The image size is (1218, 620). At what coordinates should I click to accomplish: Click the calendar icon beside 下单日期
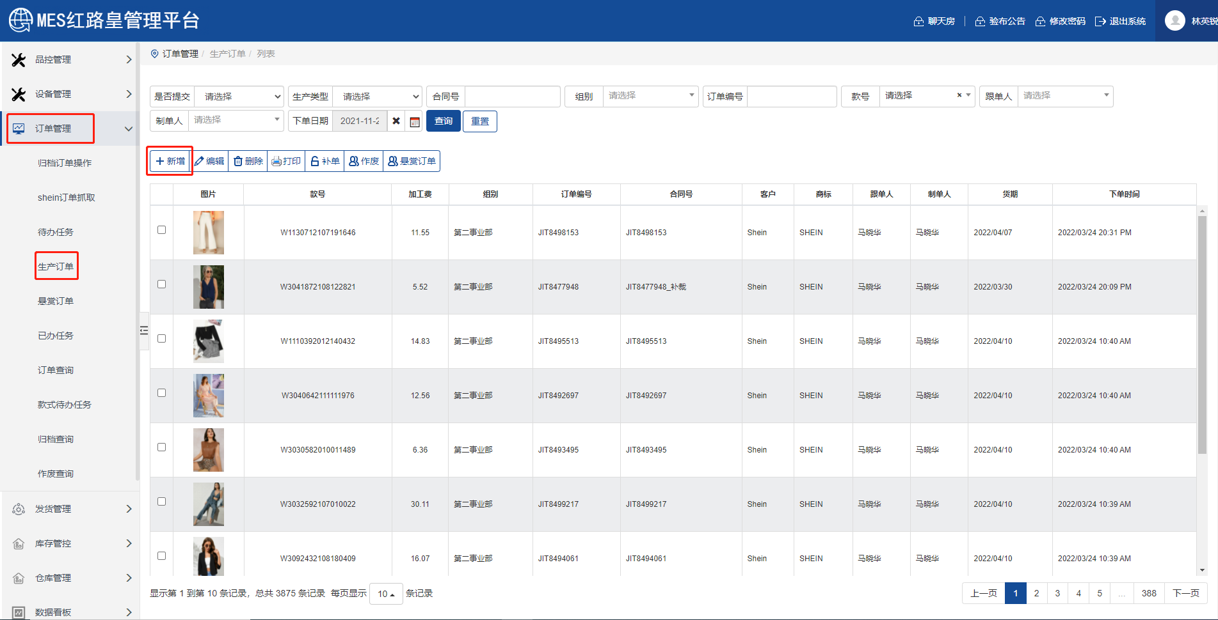[x=415, y=121]
